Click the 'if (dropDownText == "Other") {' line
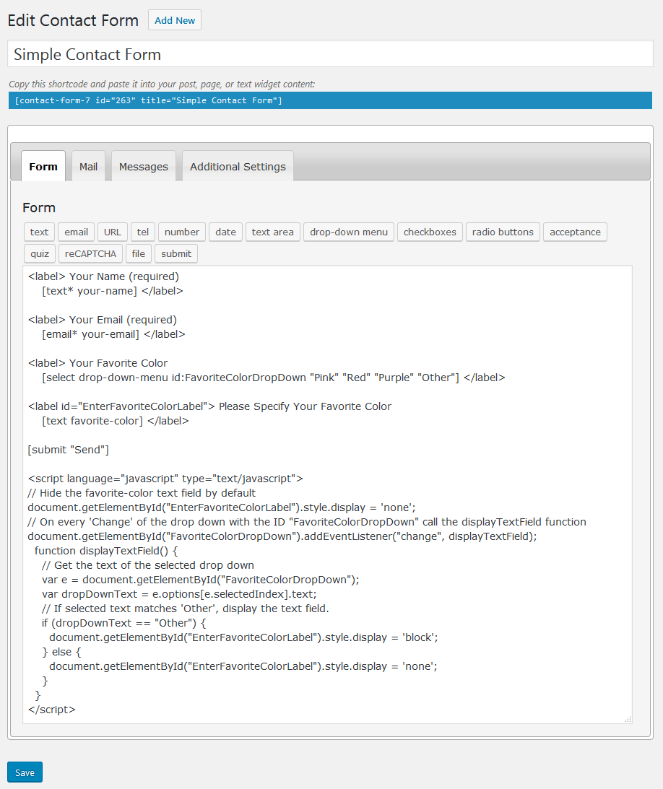The height and width of the screenshot is (789, 663). pyautogui.click(x=123, y=623)
